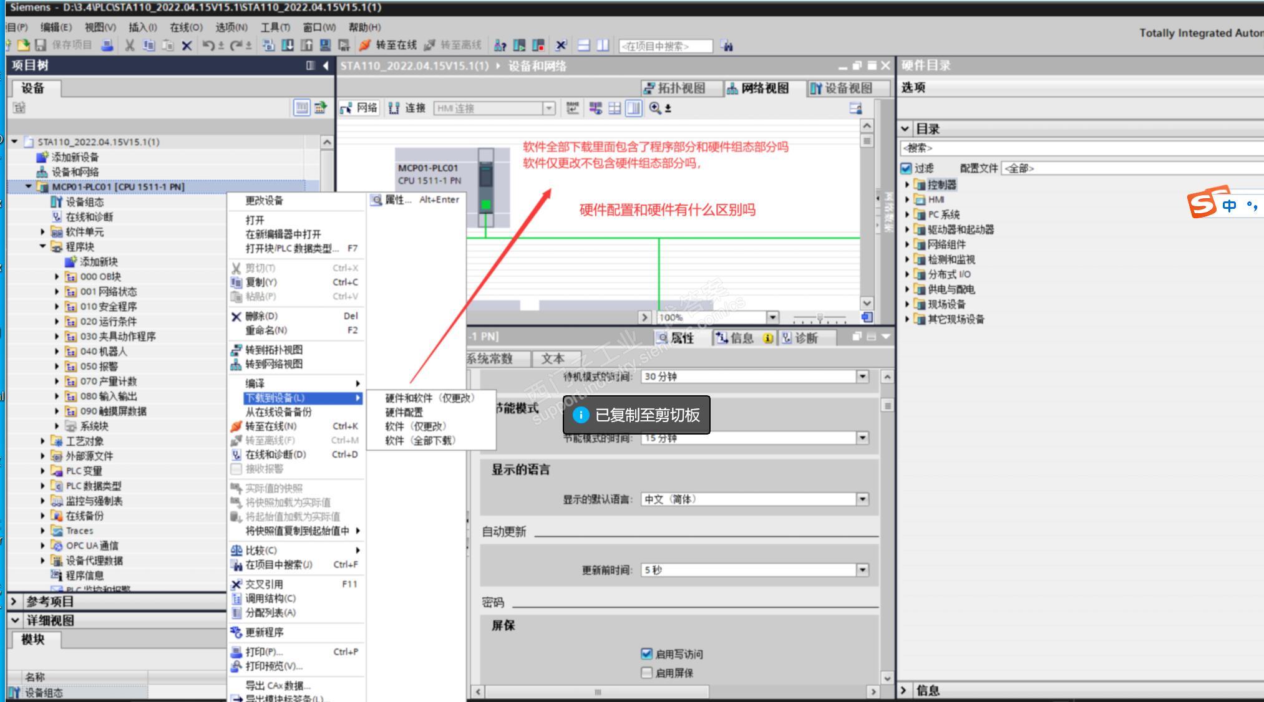Click the 连接 connections button
1264x702 pixels.
(407, 108)
